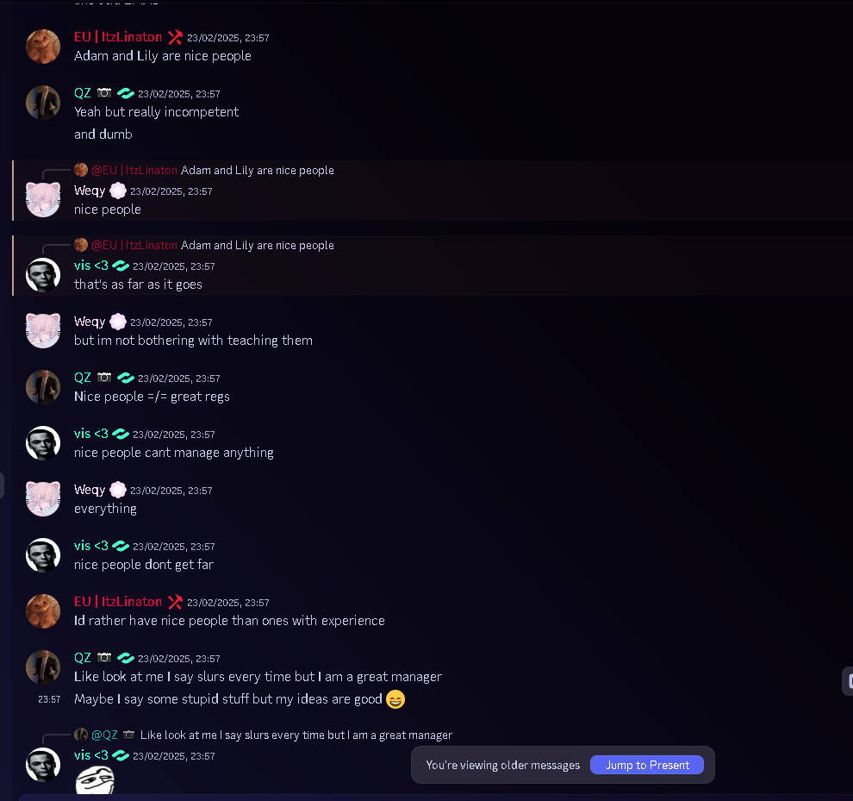Click the red EU | ItzLinaton username above "Id rather have"
Image resolution: width=853 pixels, height=801 pixels.
(118, 602)
